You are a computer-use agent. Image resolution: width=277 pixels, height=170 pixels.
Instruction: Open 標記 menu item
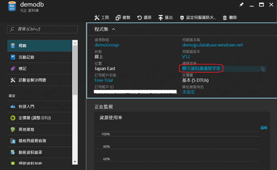click(39, 68)
